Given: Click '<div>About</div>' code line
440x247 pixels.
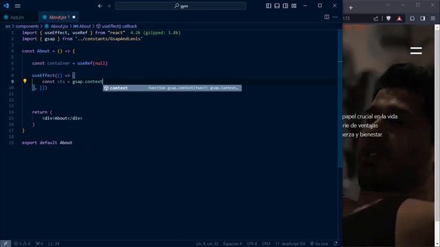Looking at the screenshot, I should [x=63, y=118].
